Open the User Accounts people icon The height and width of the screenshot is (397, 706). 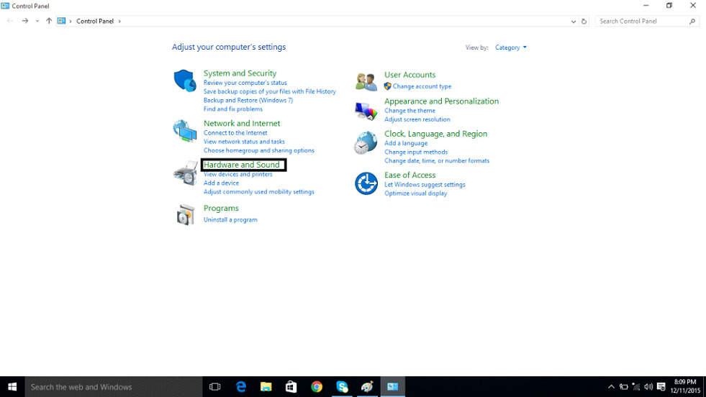366,81
